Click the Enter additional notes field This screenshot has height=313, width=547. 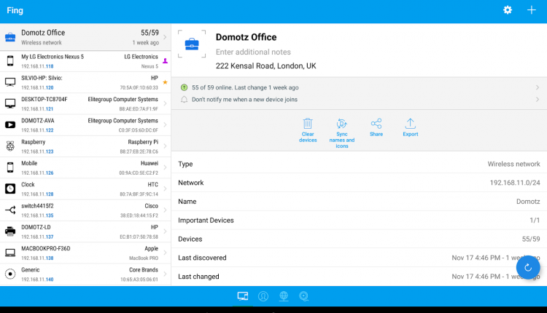[292, 52]
